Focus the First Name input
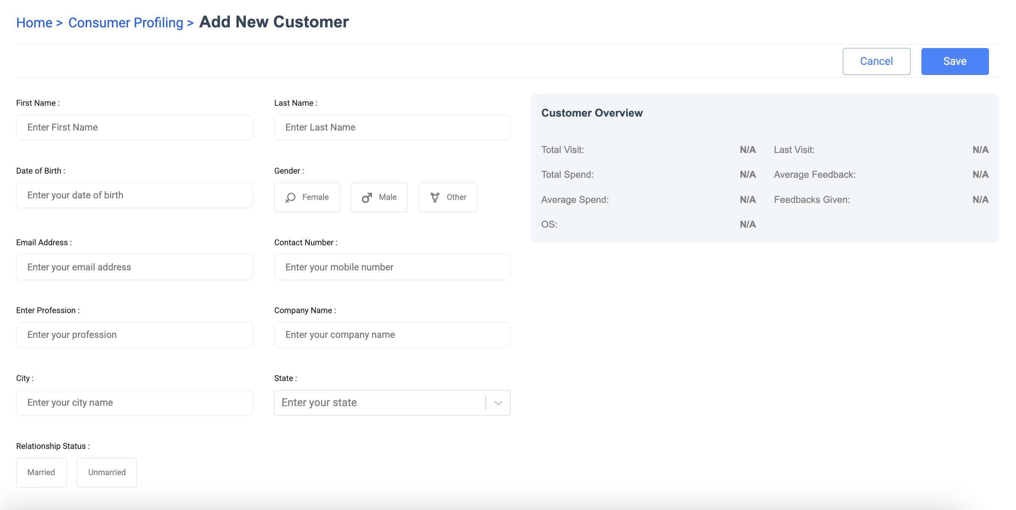 coord(134,127)
